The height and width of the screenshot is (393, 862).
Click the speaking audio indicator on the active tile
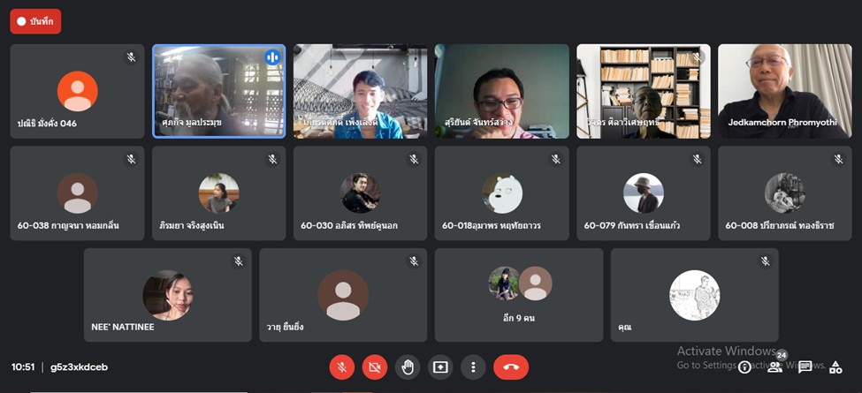(272, 57)
